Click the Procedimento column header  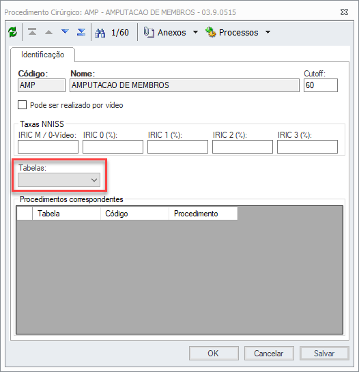click(203, 214)
